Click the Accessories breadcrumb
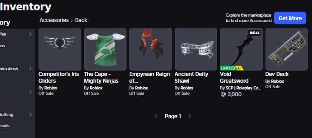 point(54,20)
